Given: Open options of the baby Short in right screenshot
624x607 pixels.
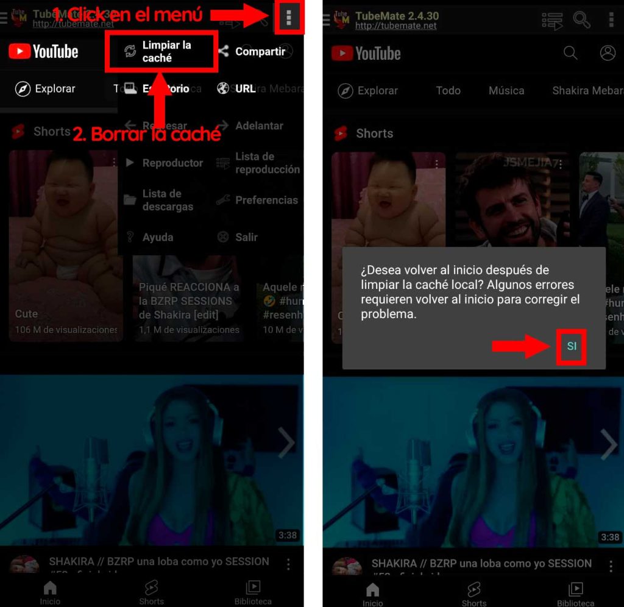Looking at the screenshot, I should pyautogui.click(x=436, y=164).
